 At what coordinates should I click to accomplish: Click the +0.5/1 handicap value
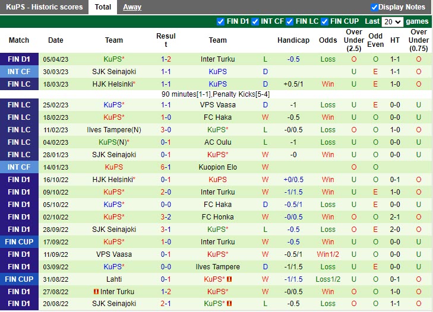point(293,84)
